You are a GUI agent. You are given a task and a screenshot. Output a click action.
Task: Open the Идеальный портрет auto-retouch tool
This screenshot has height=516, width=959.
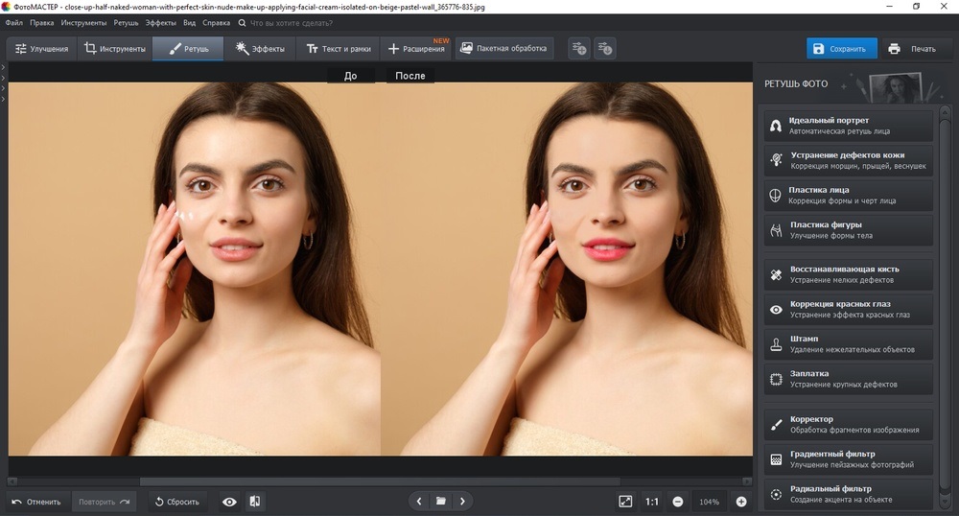(848, 126)
